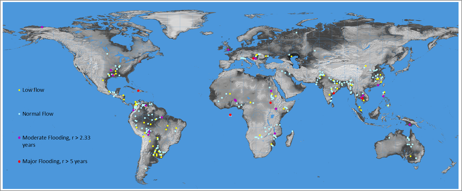This screenshot has height=191, width=462.
Task: Click the purple Moderate Flooding legend dot
Action: pyautogui.click(x=19, y=138)
